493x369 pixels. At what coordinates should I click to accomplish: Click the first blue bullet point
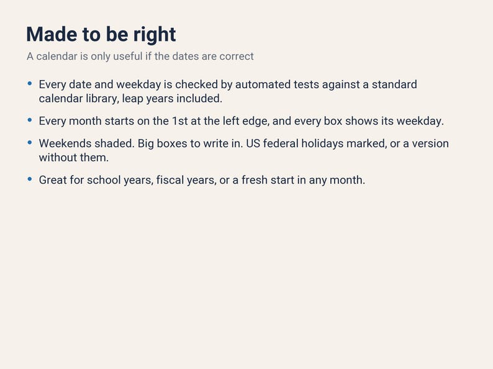pyautogui.click(x=30, y=84)
